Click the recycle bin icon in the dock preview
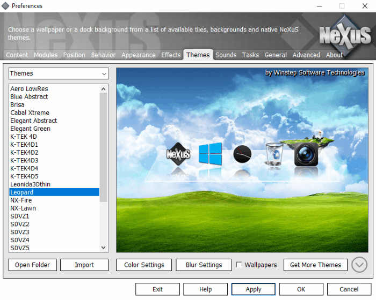 [x=274, y=154]
